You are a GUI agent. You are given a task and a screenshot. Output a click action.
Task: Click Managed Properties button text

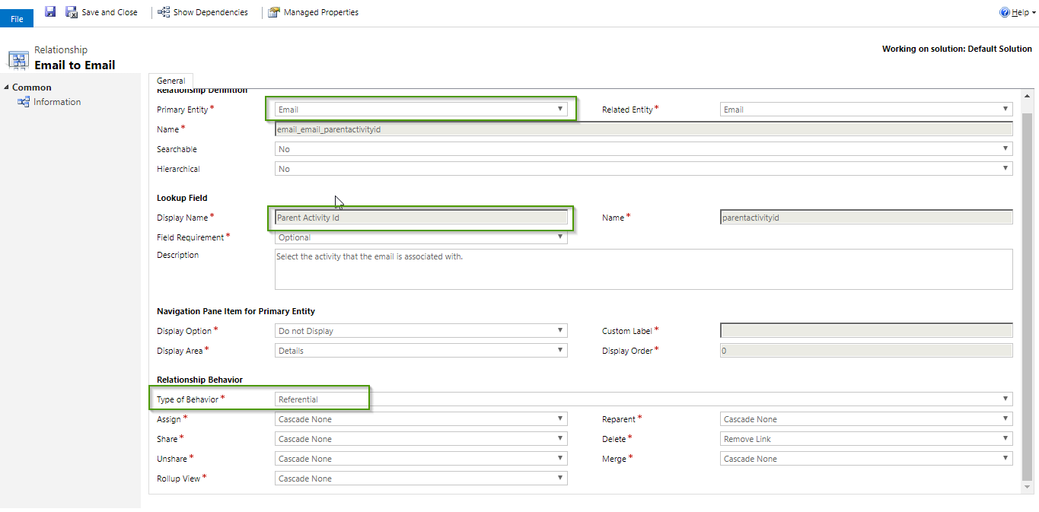(x=321, y=12)
